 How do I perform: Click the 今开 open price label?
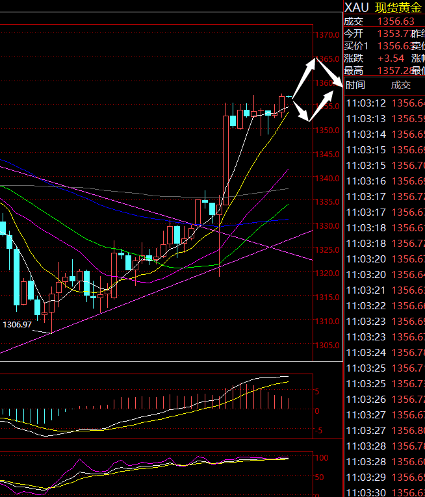pyautogui.click(x=354, y=34)
